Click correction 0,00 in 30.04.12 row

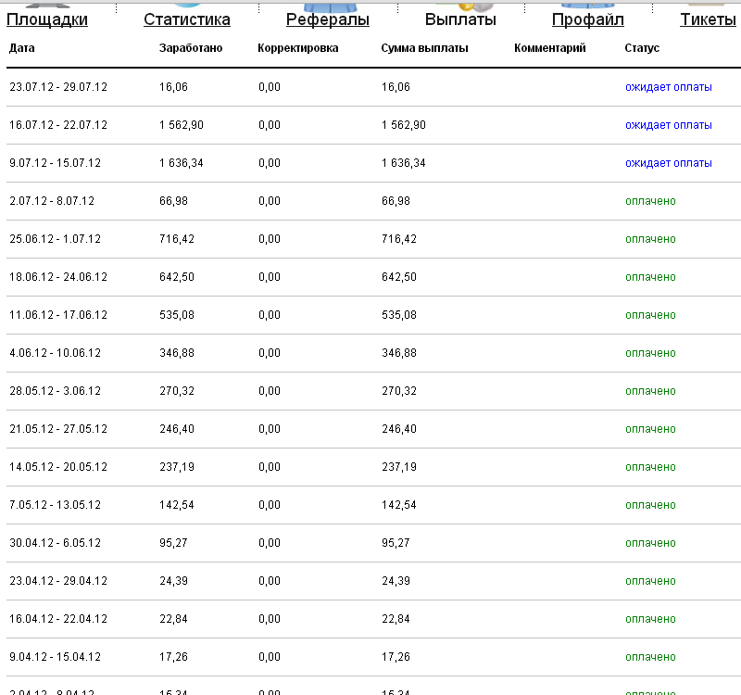pyautogui.click(x=270, y=543)
